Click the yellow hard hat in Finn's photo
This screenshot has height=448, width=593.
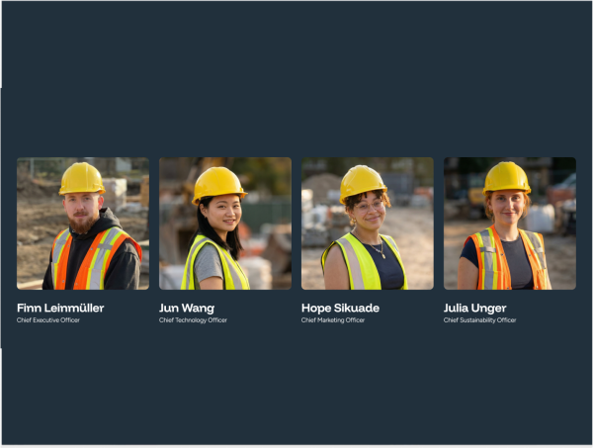tap(82, 178)
